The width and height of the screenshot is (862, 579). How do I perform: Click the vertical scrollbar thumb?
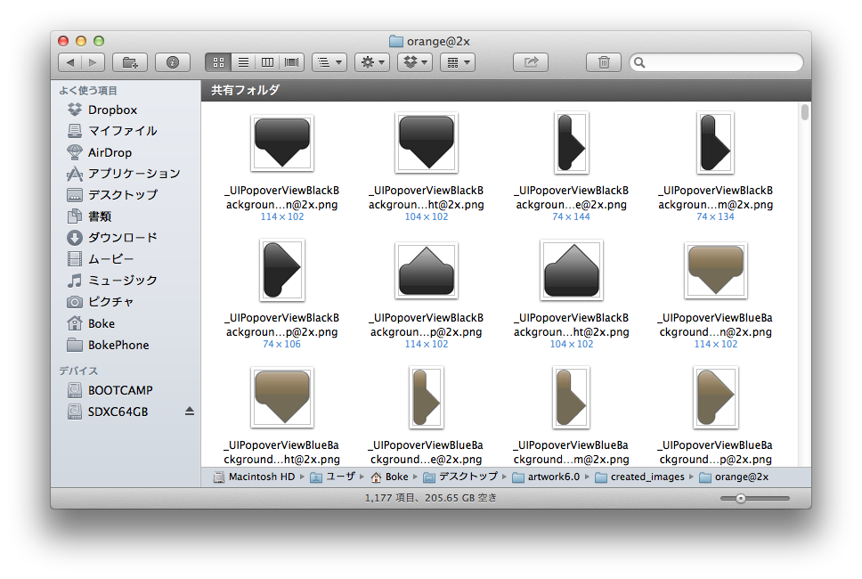805,112
